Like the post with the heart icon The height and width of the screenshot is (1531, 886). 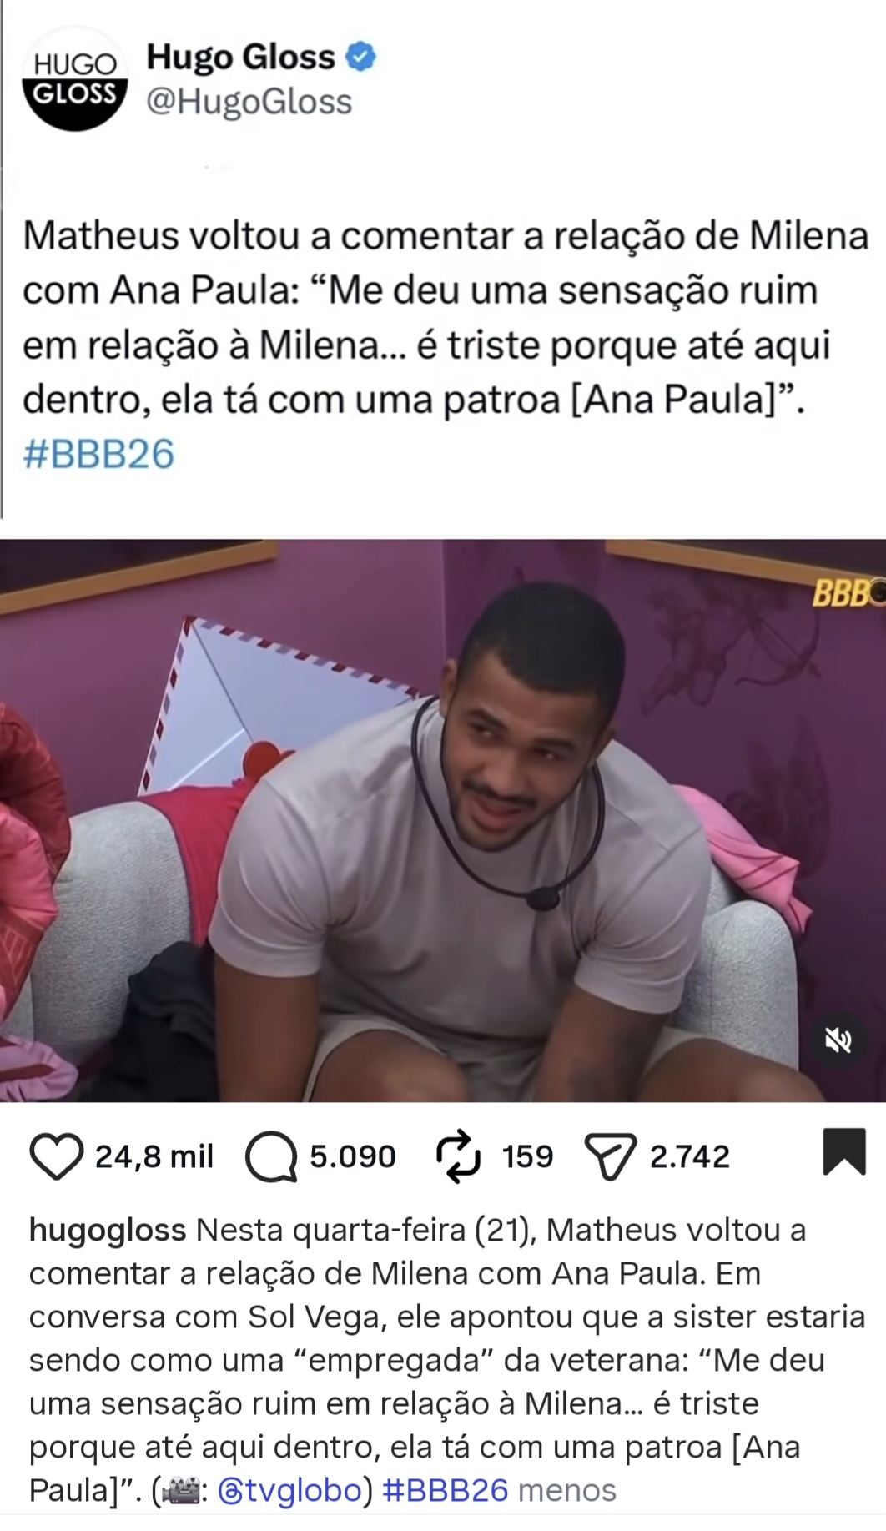coord(57,1156)
